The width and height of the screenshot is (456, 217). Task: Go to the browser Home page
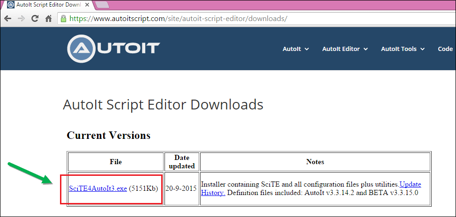(48, 19)
